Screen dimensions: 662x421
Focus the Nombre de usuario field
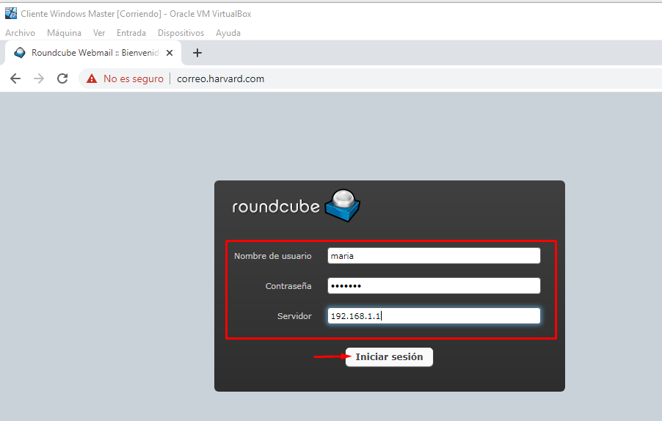[x=434, y=256]
